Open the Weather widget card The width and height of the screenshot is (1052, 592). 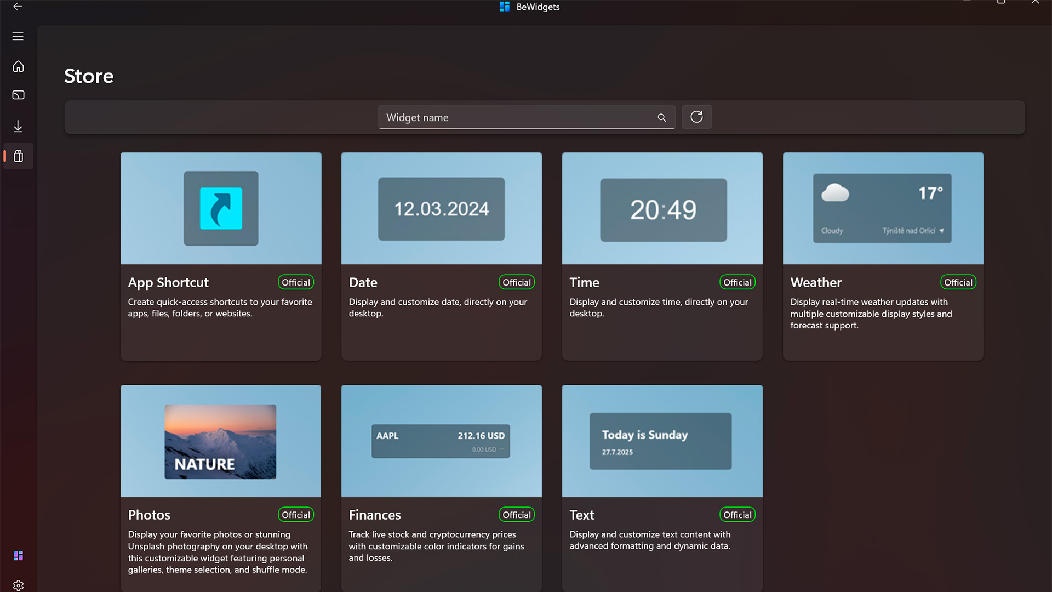coord(883,257)
